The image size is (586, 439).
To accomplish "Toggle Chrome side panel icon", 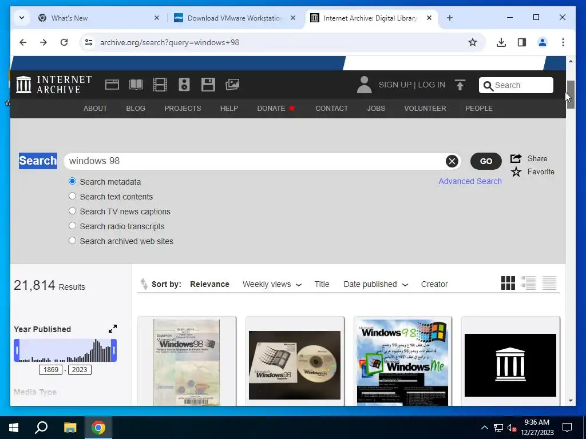I will pos(522,42).
